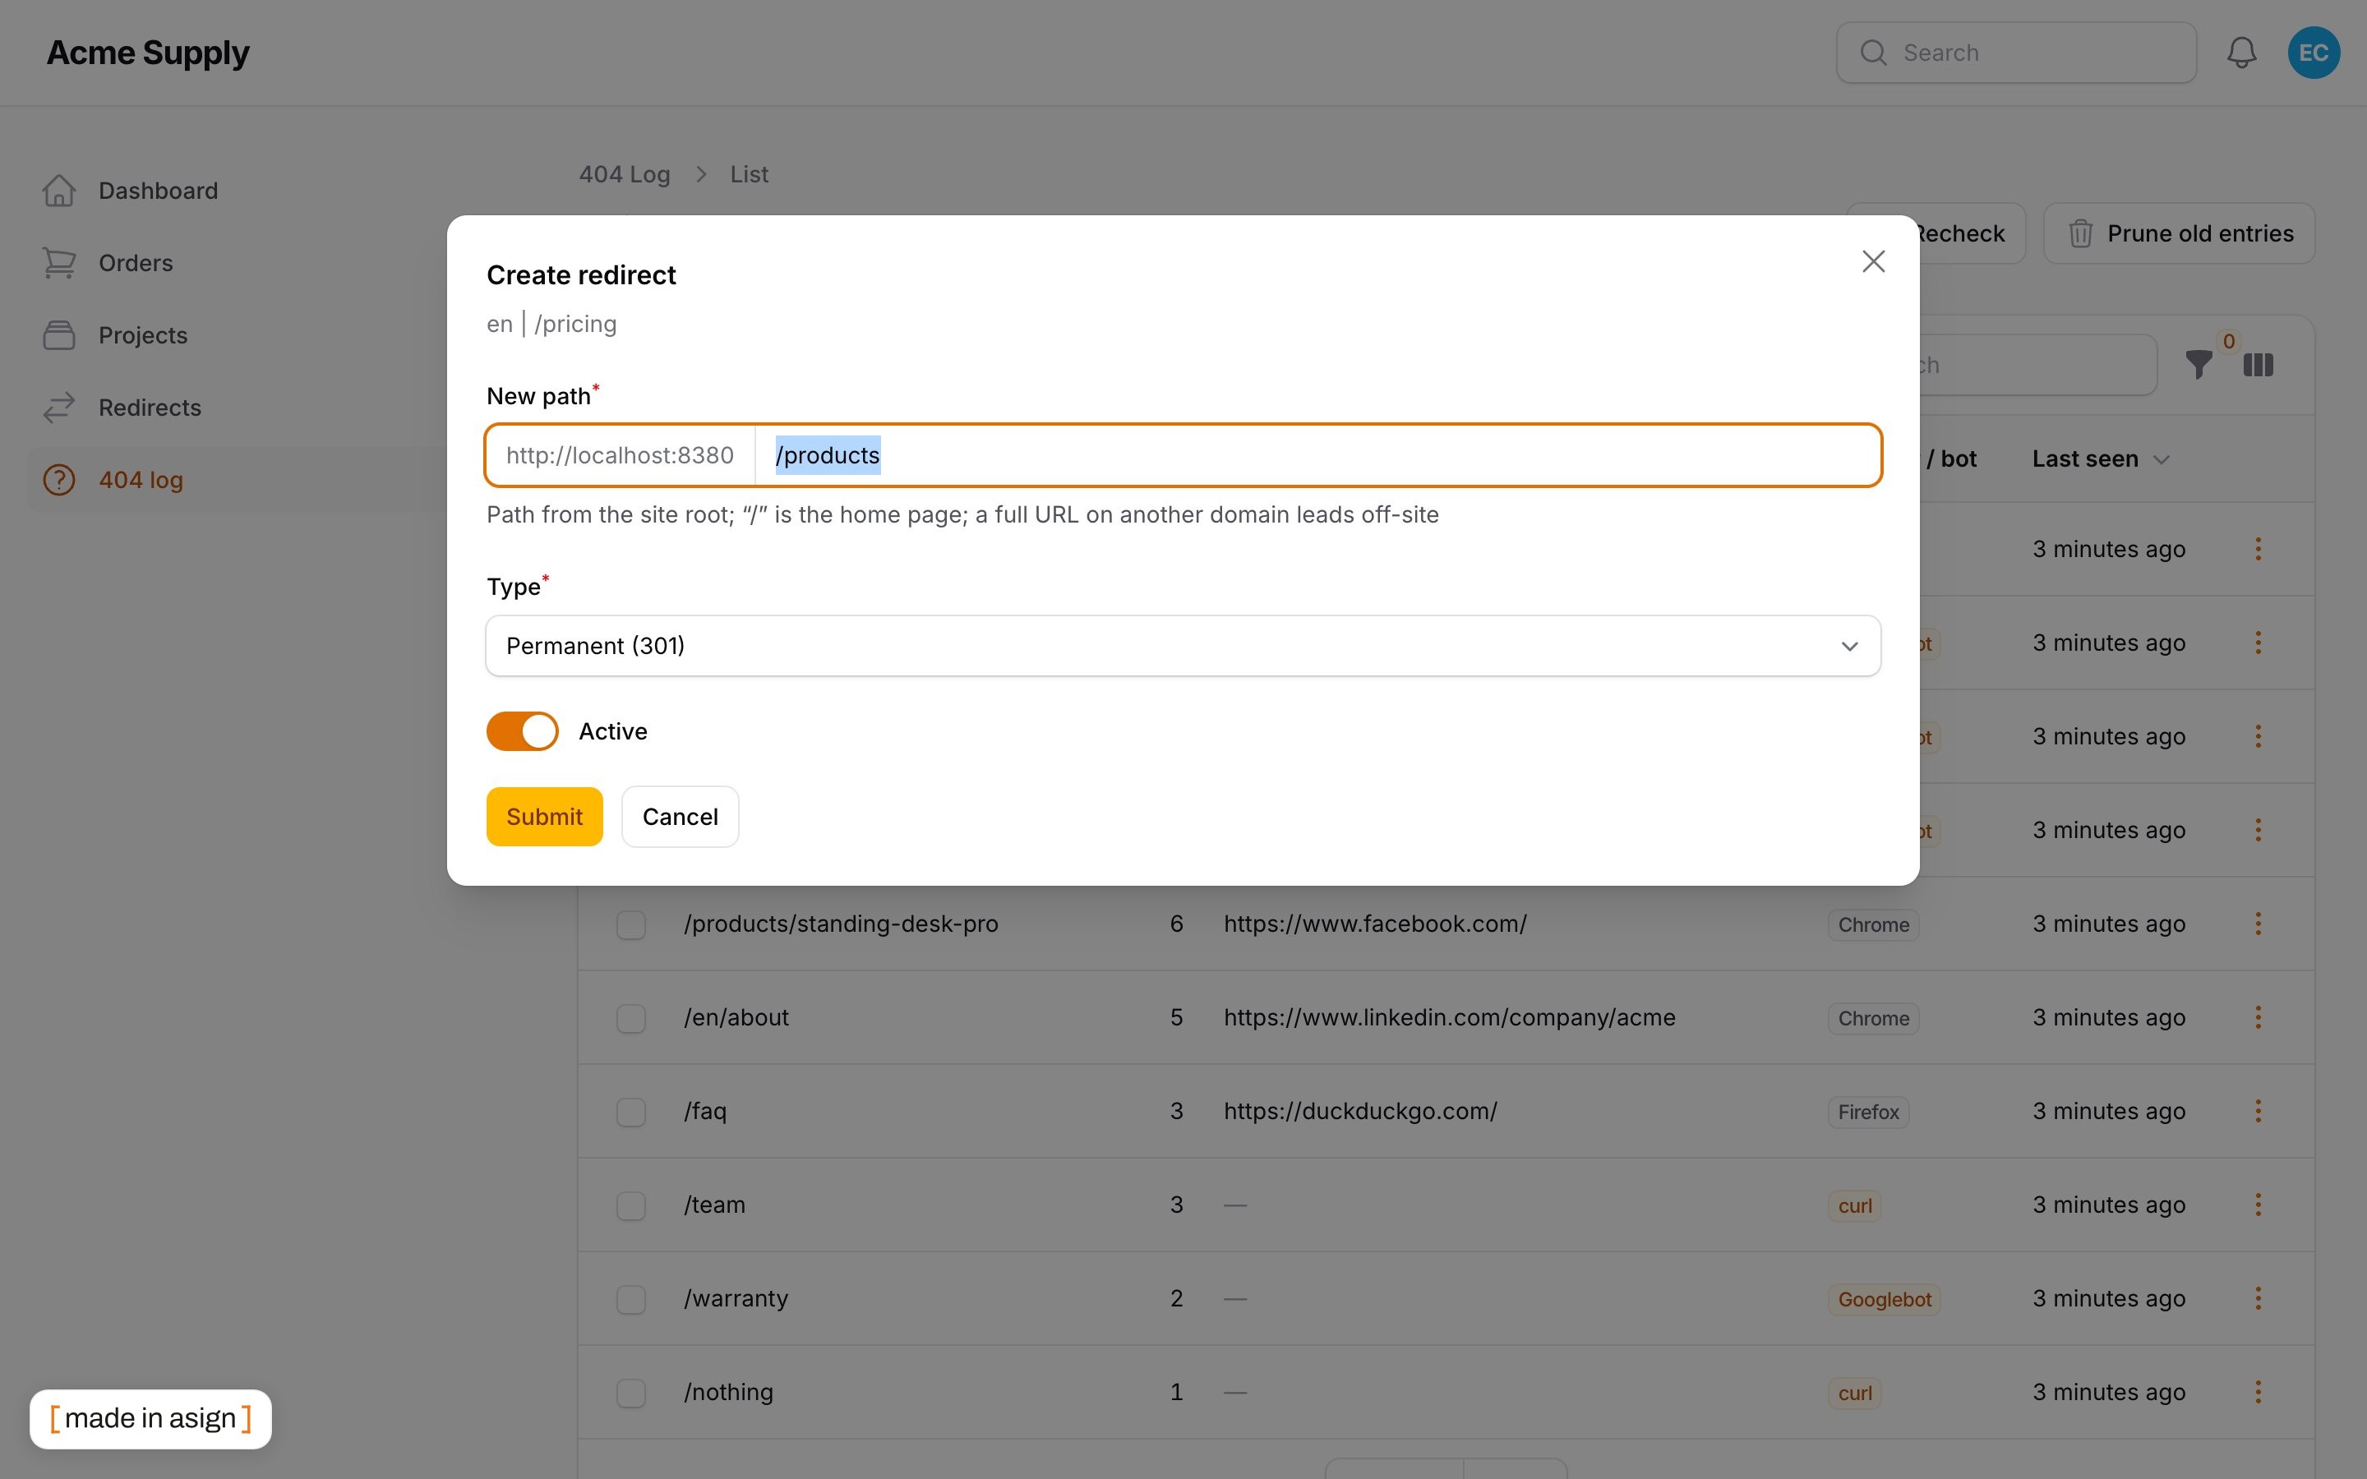Click the 404 log question-mark icon

click(58, 481)
